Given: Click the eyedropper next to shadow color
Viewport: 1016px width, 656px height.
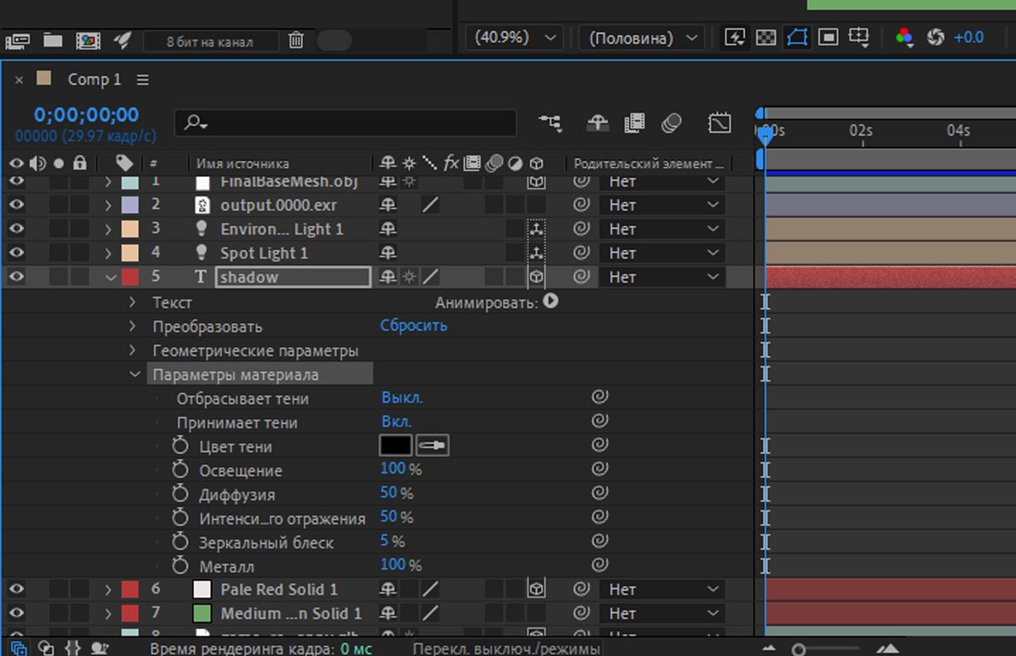Looking at the screenshot, I should (433, 445).
